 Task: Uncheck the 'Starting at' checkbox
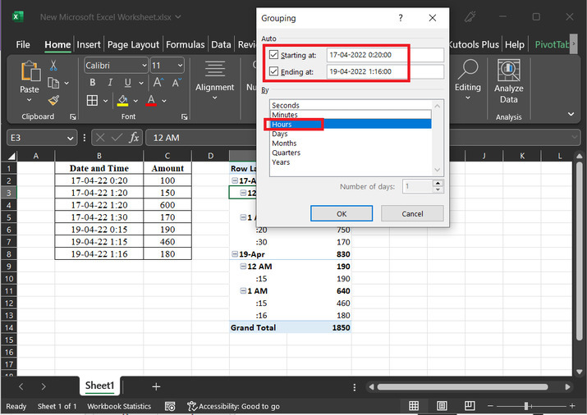pos(274,55)
